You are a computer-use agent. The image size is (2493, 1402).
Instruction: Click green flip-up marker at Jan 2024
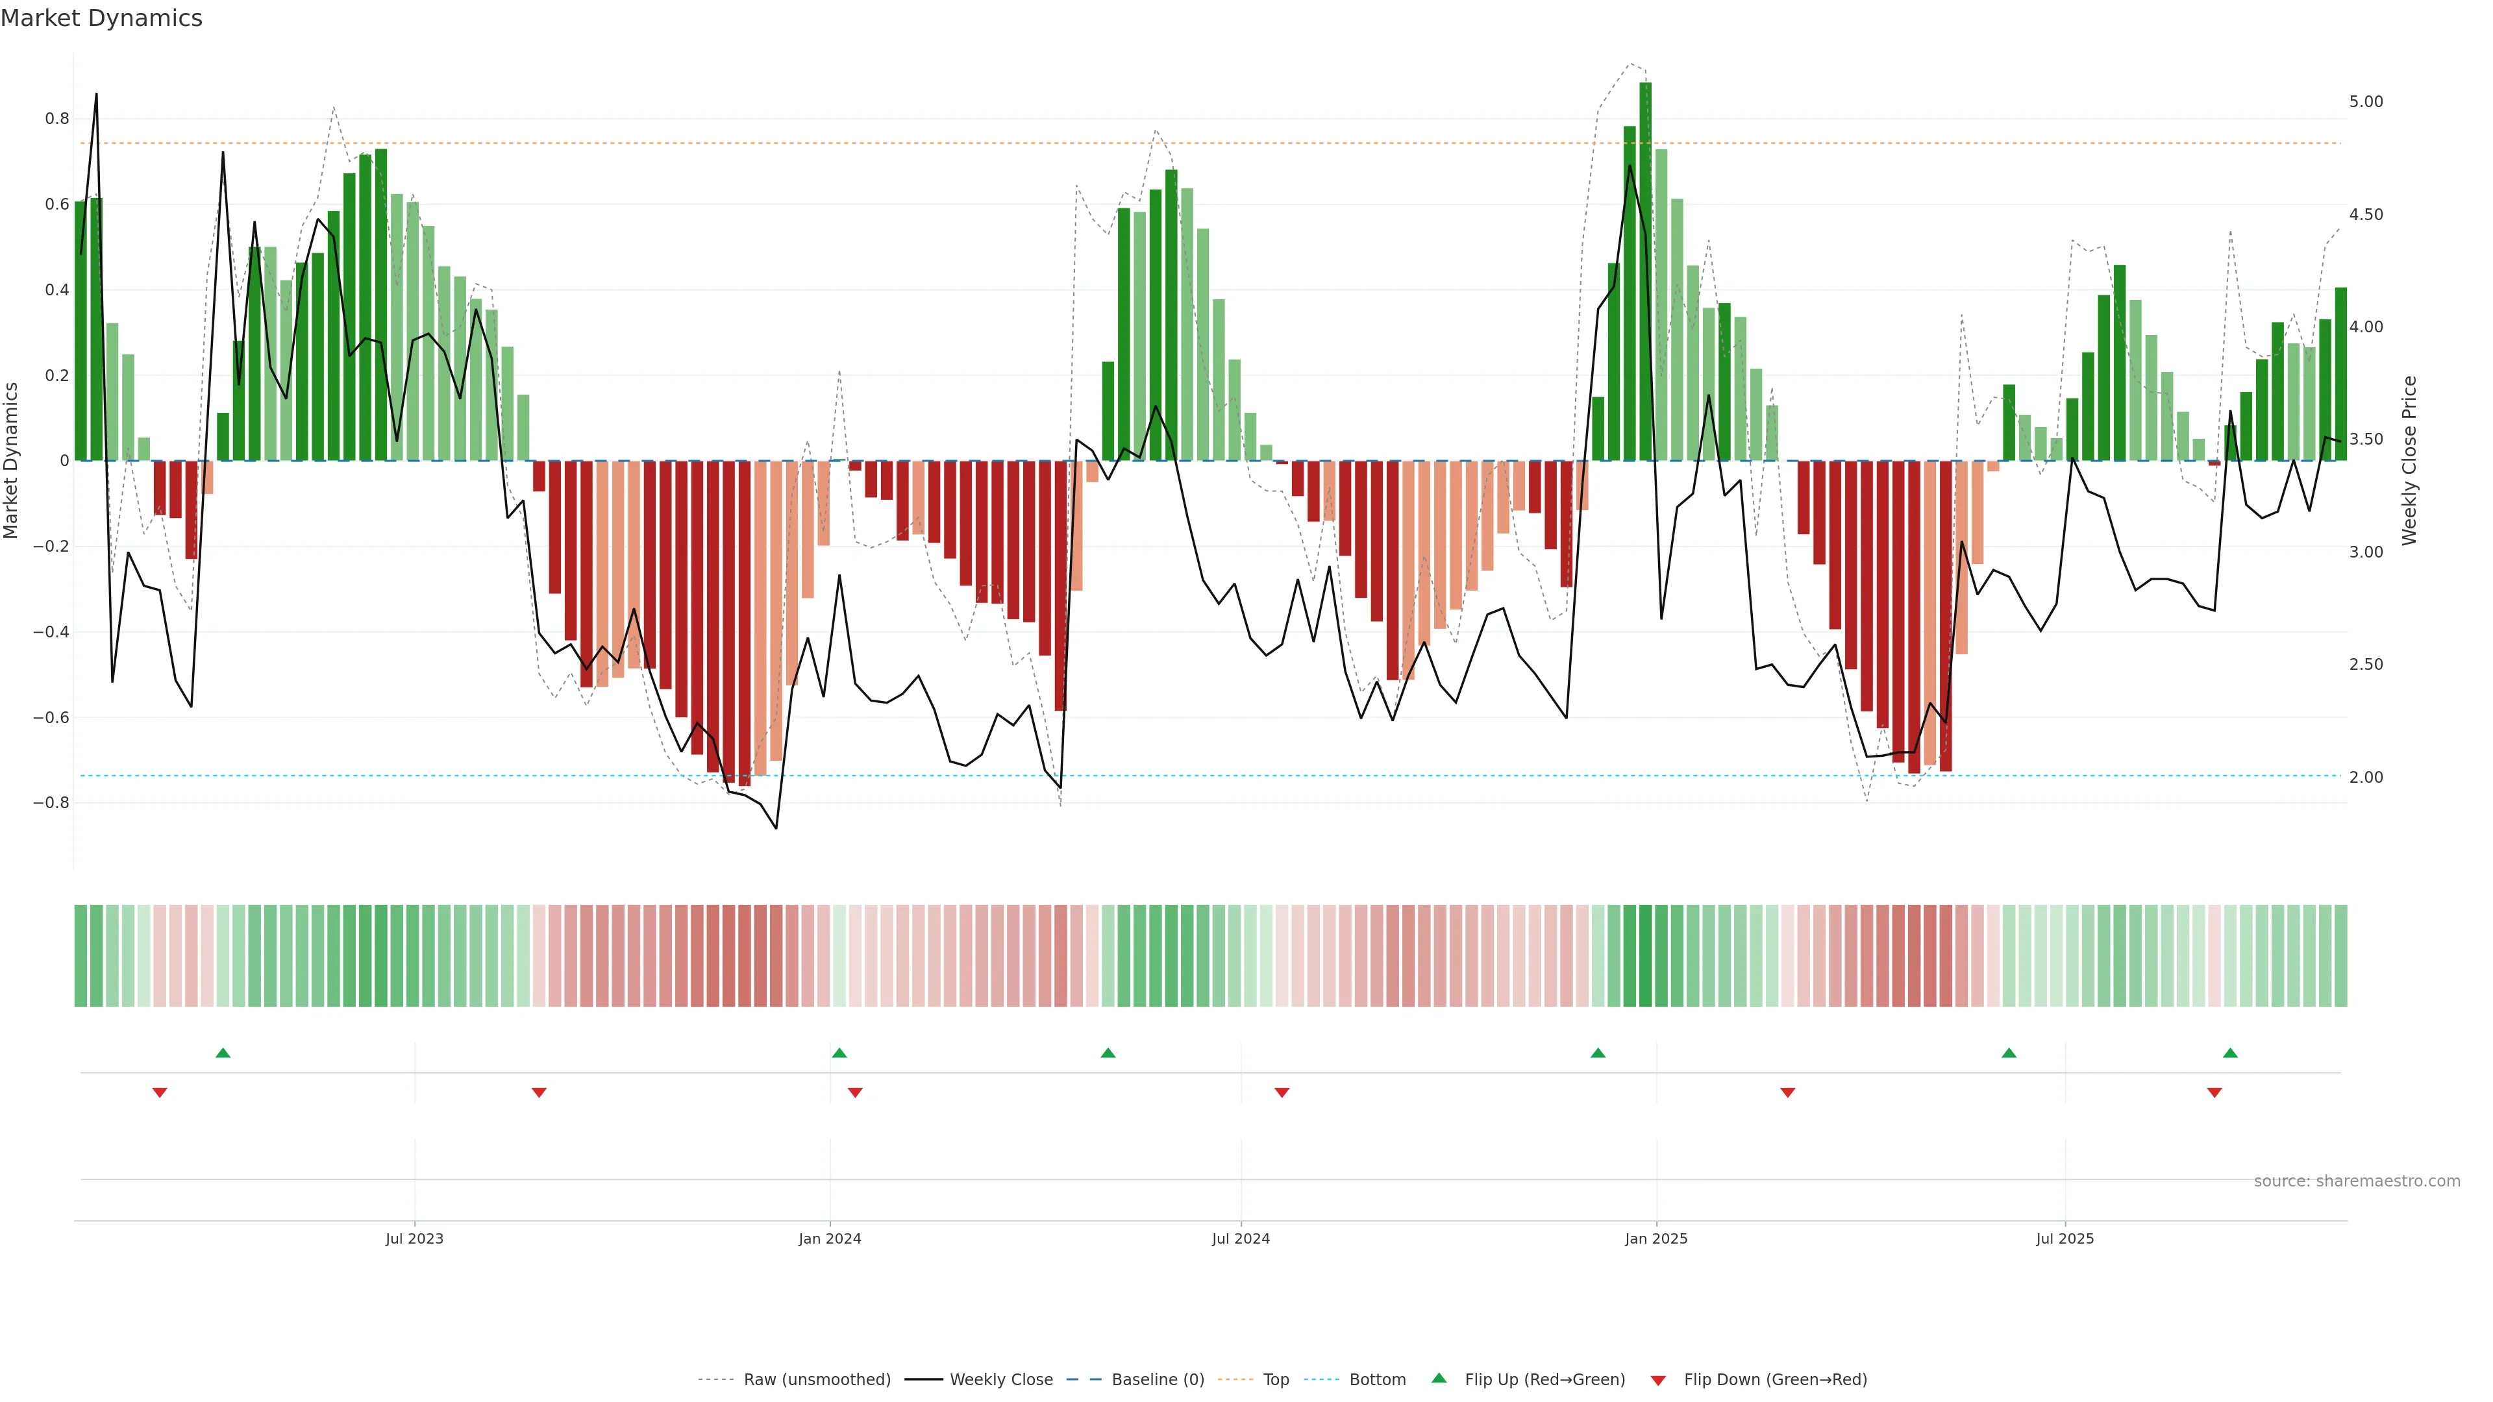tap(839, 1053)
